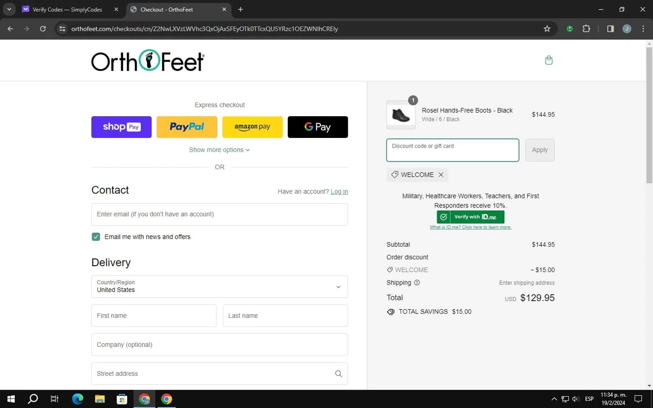The width and height of the screenshot is (653, 408).
Task: Open the shopping bag cart icon
Action: [549, 60]
